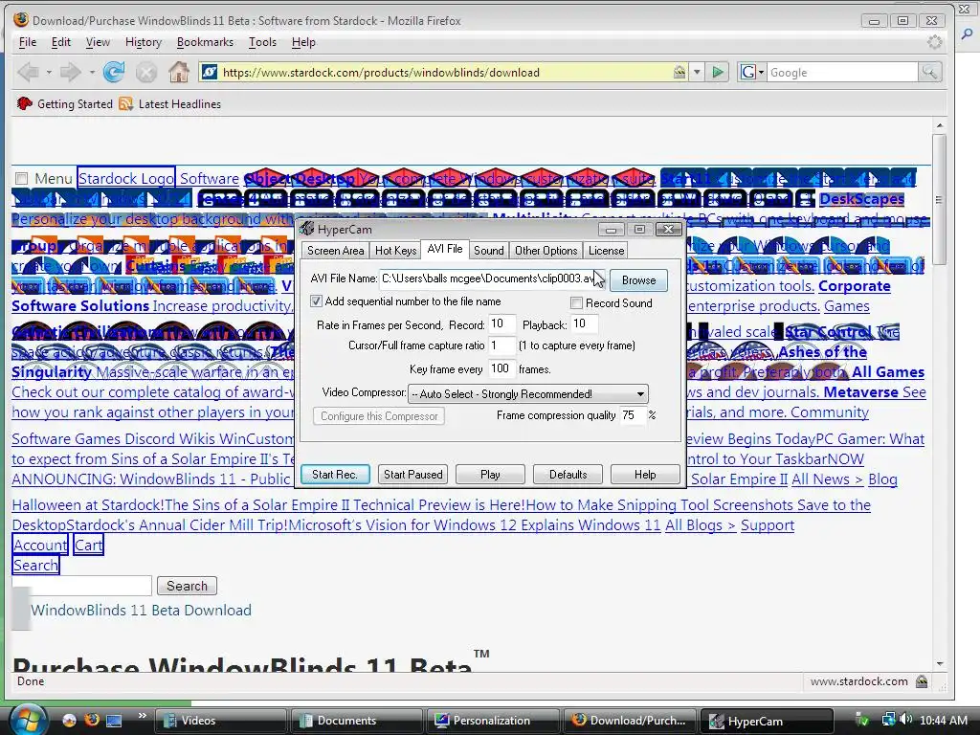Click the page vertical scrollbar down arrow
The width and height of the screenshot is (980, 735).
coord(940,664)
